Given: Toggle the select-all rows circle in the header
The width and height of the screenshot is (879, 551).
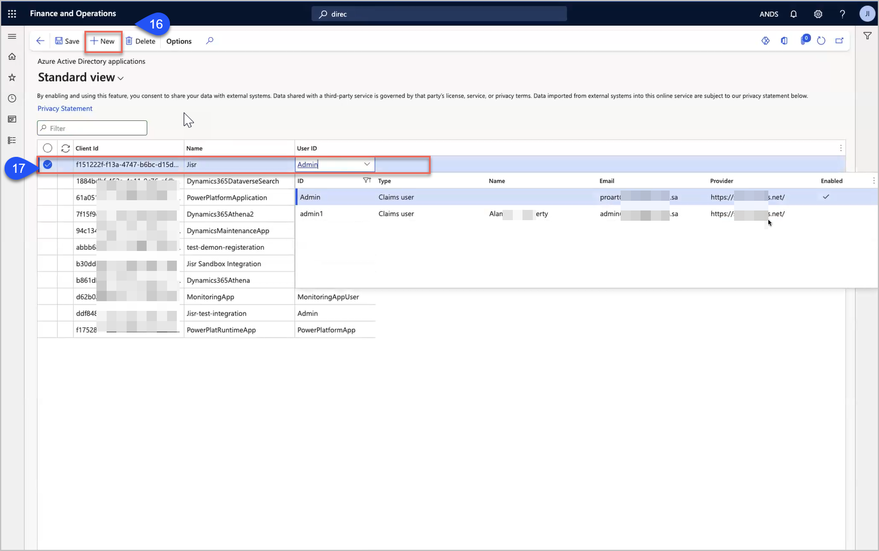Looking at the screenshot, I should (x=47, y=148).
